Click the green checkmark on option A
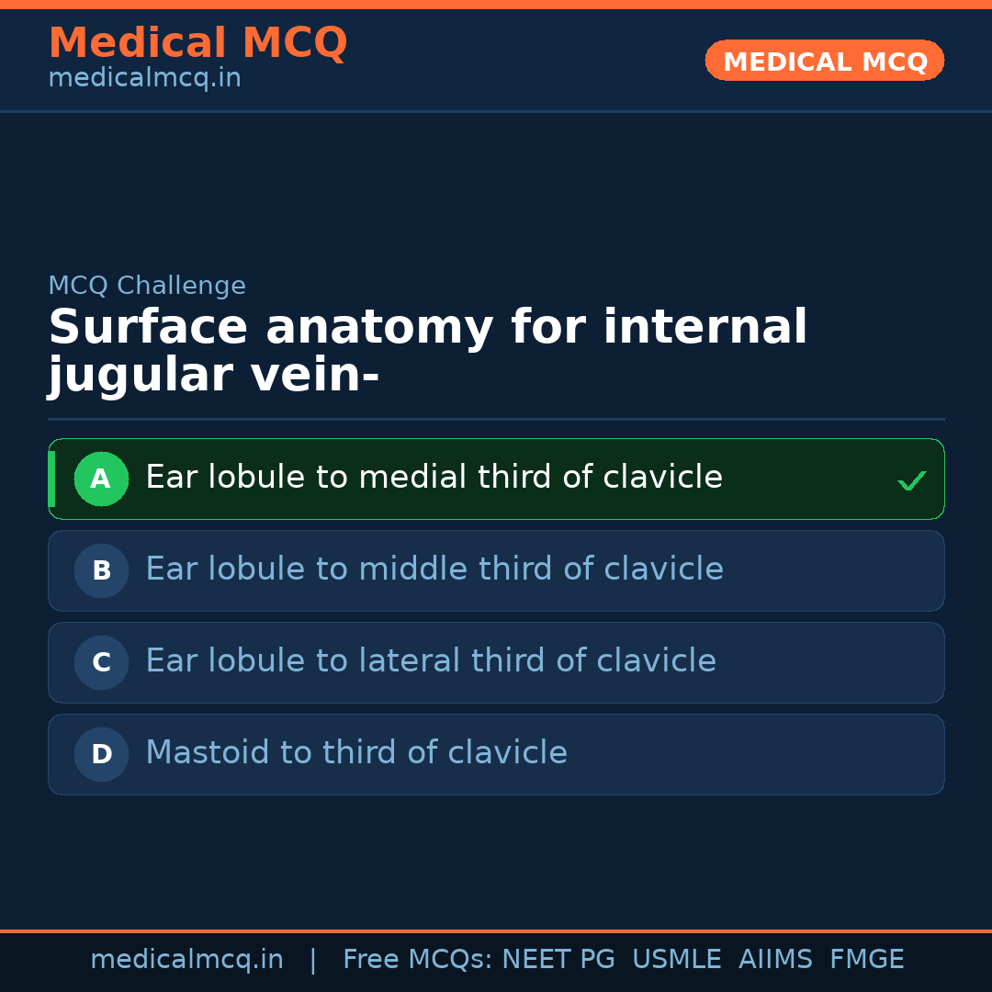 point(911,480)
